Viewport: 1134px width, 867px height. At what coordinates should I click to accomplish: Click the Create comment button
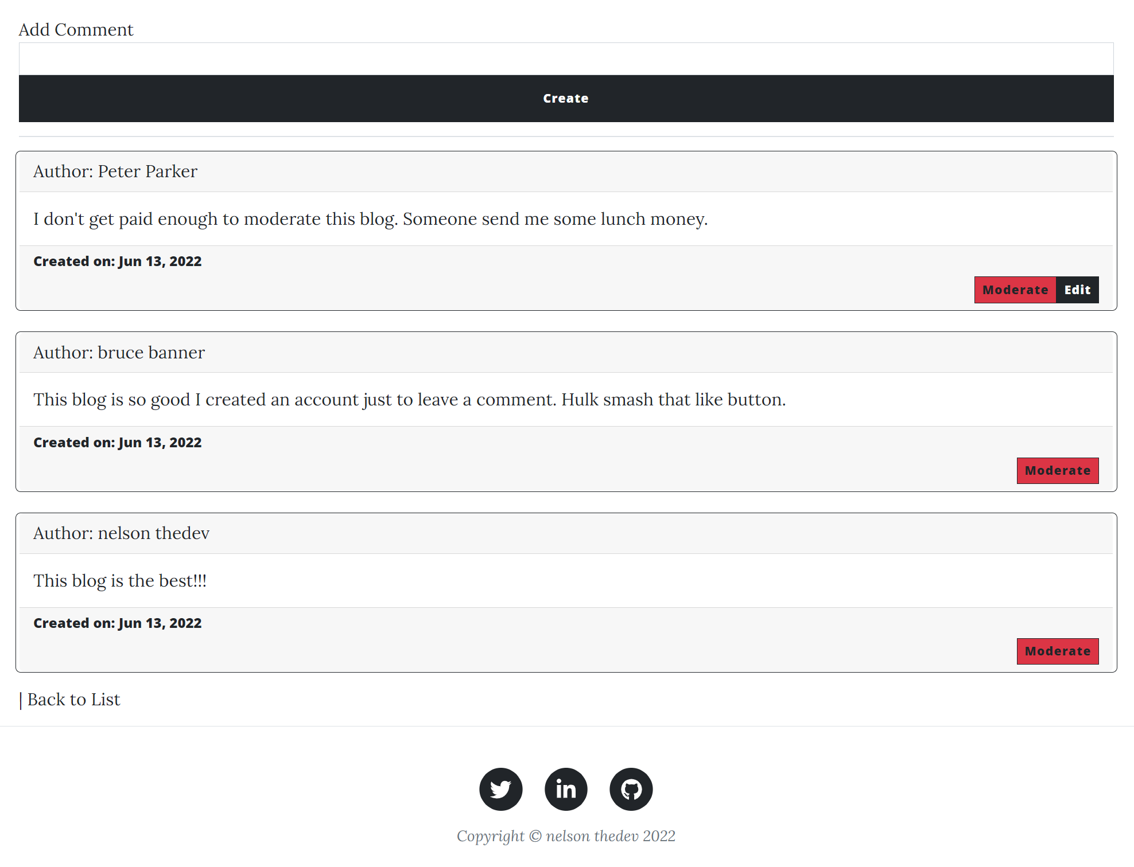pos(566,99)
